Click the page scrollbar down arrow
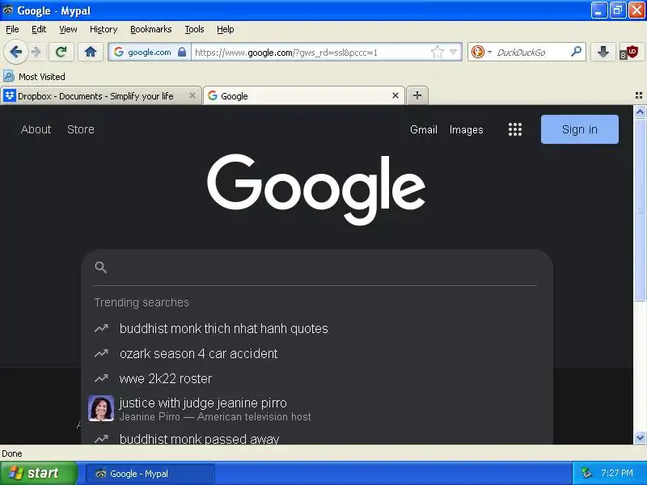 [x=640, y=437]
